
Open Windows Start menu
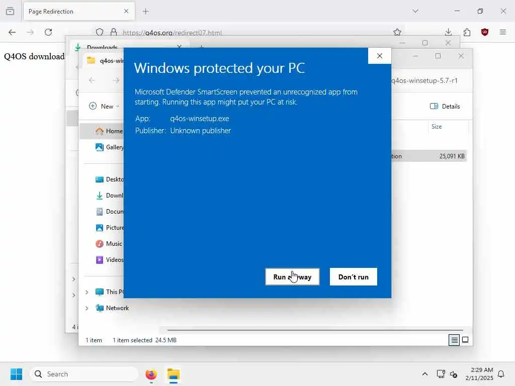16,374
